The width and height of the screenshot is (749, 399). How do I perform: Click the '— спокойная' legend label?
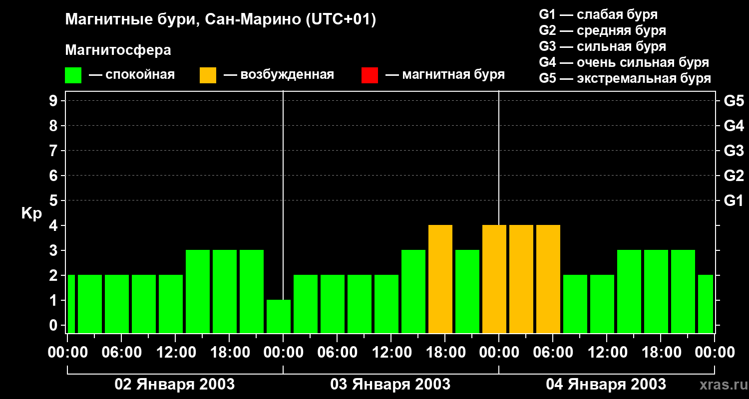pyautogui.click(x=132, y=75)
